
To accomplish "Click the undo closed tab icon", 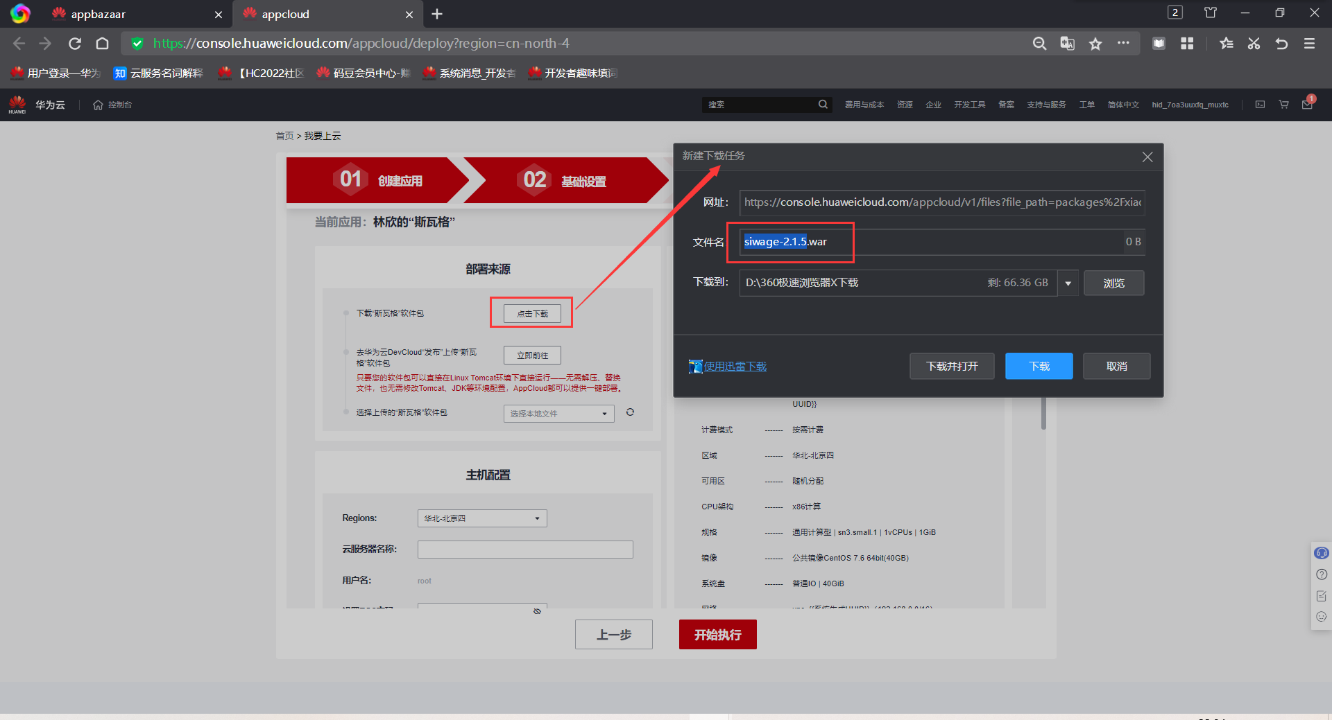I will coord(1281,44).
